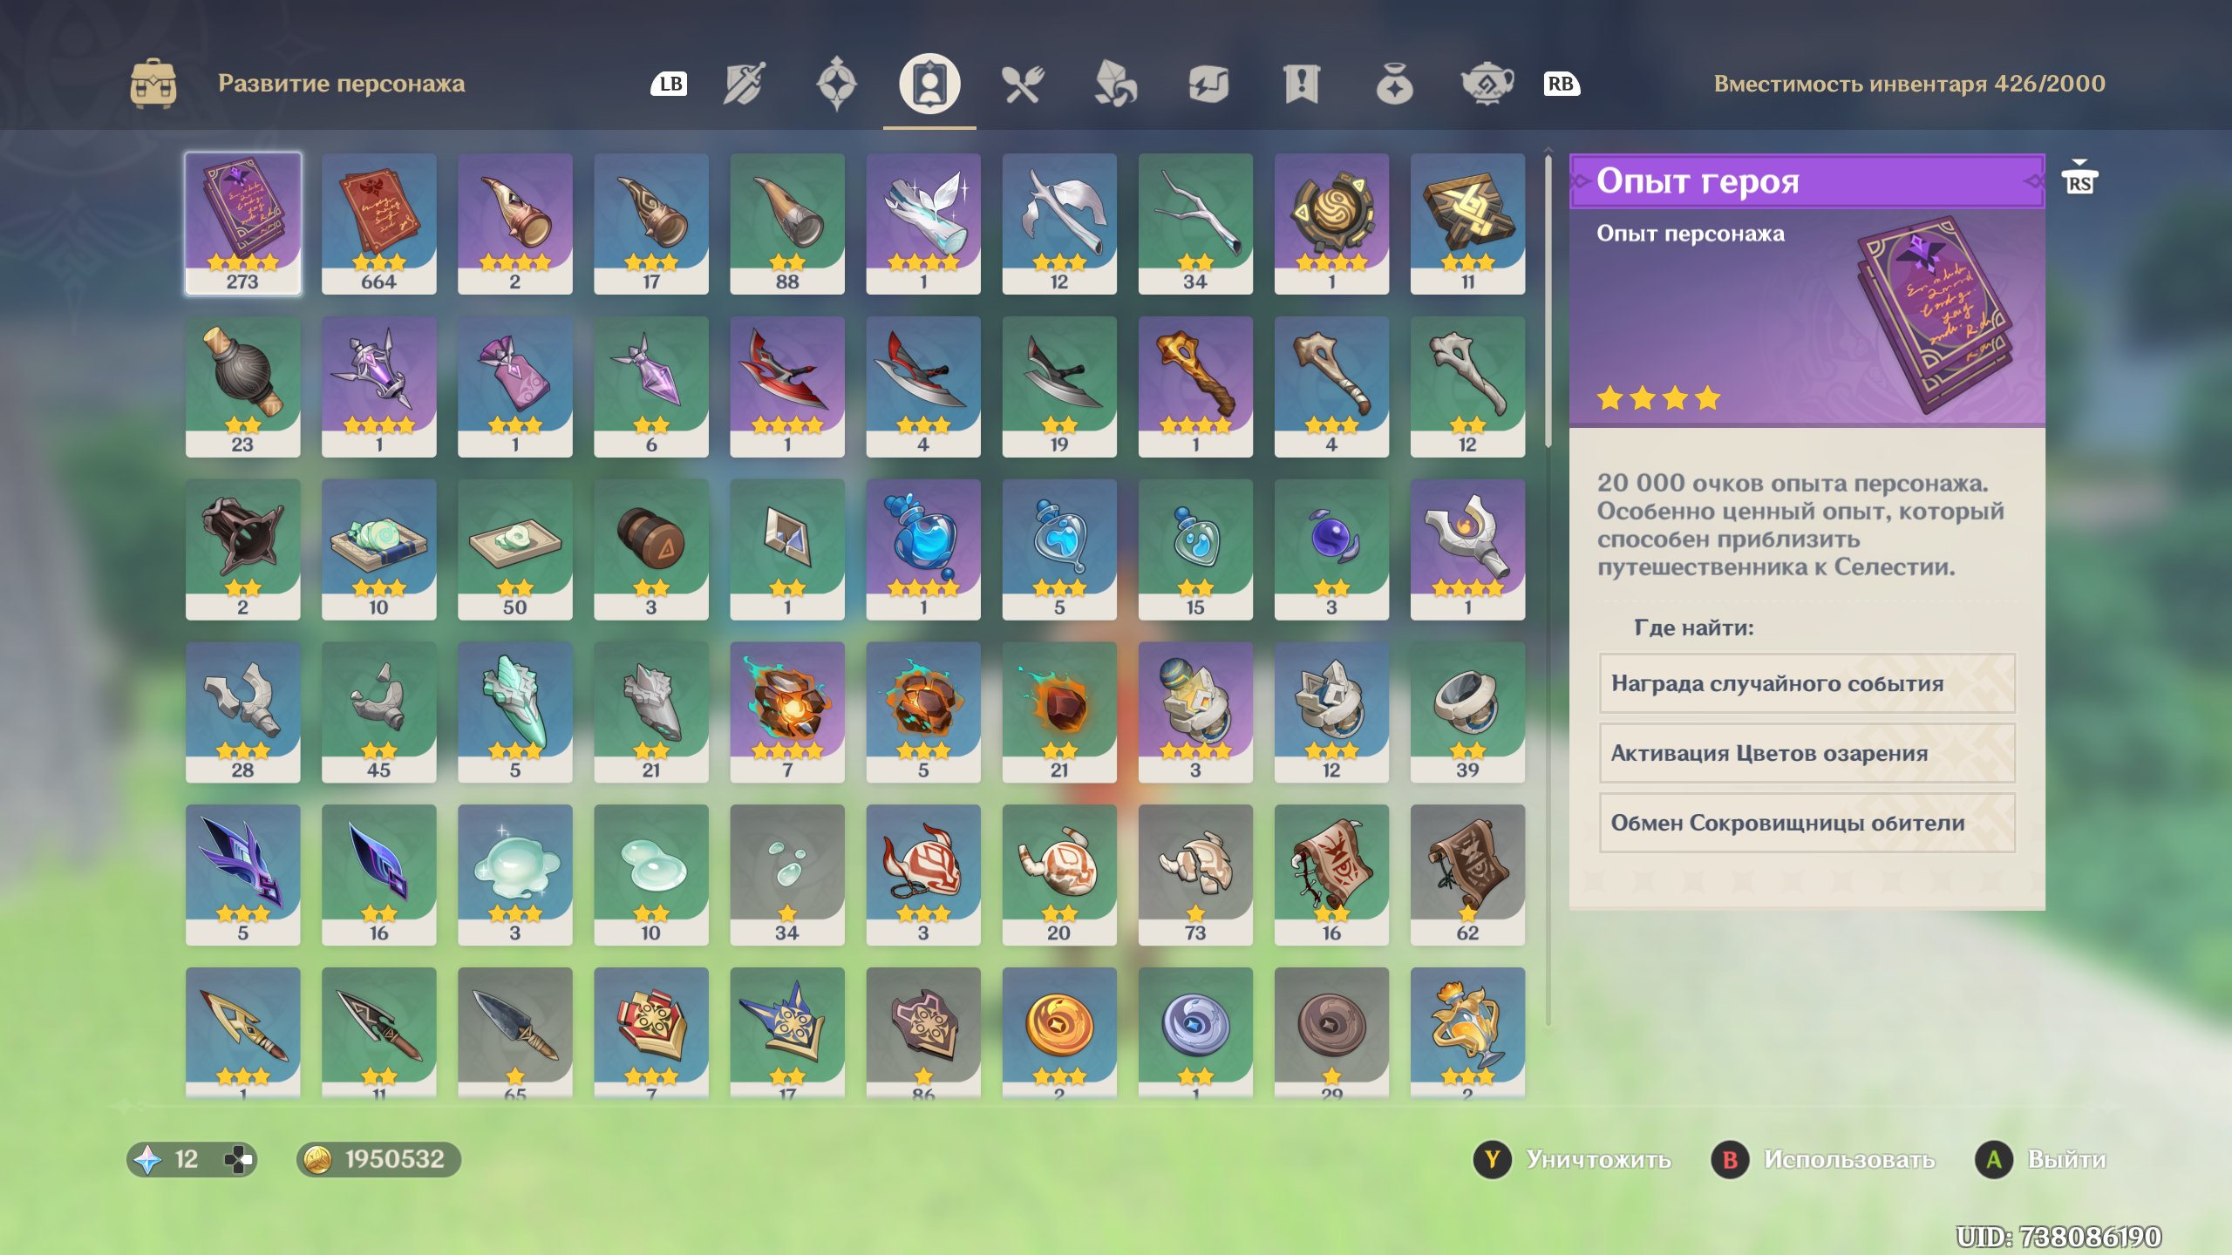Viewport: 2232px width, 1255px height.
Task: Open source 'Активация Цветов озарения'
Action: pos(1807,753)
